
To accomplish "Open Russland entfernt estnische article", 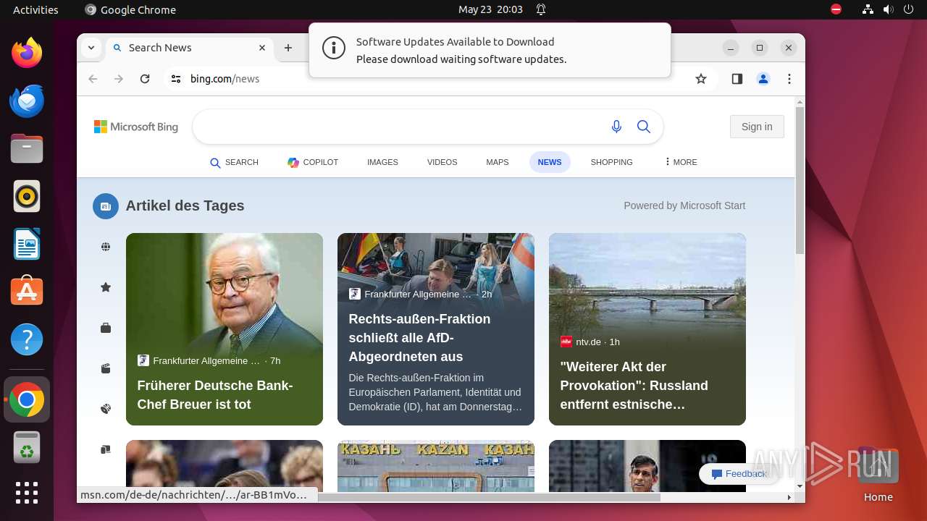I will coord(647,329).
